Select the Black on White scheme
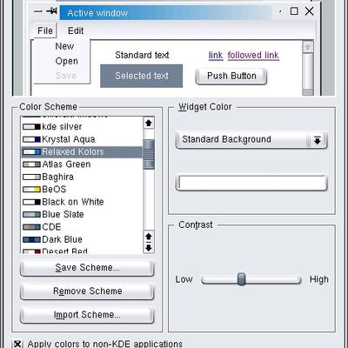Viewport: 348px width, 348px height. coord(82,202)
